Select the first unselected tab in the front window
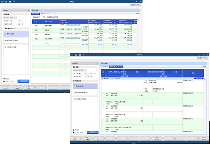This screenshot has width=210, height=144. pyautogui.click(x=104, y=67)
